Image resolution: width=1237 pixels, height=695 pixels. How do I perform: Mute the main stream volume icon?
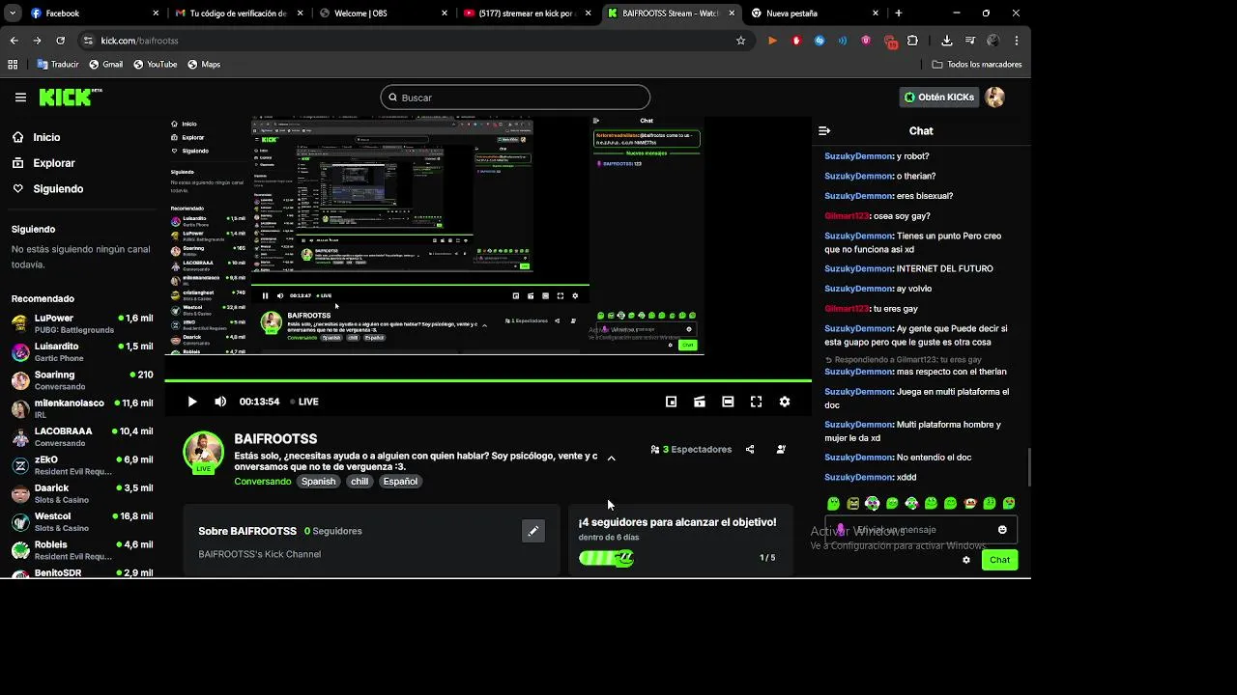click(x=220, y=402)
